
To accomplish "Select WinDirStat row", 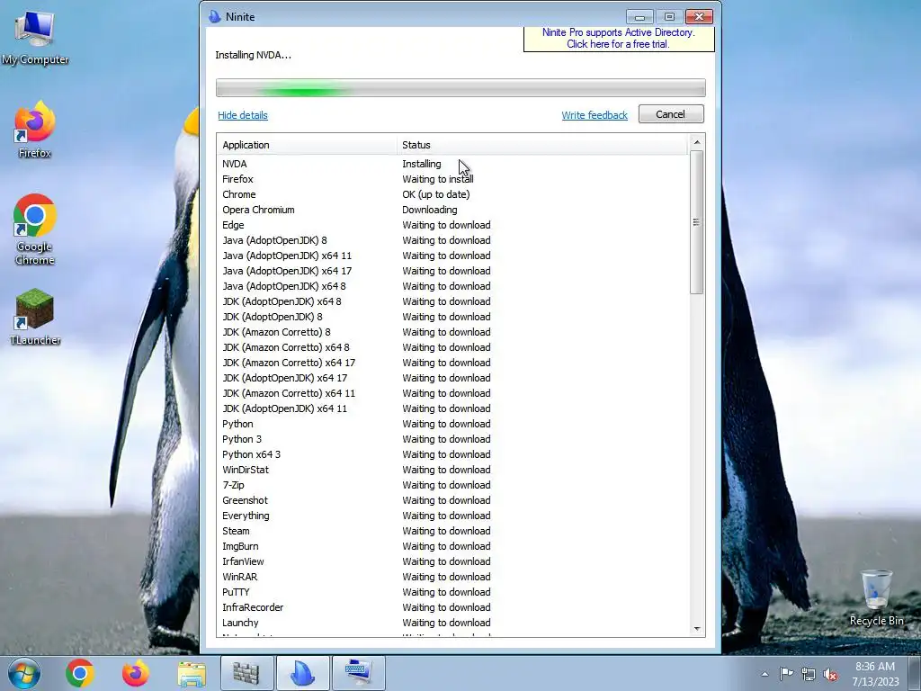I will [452, 470].
